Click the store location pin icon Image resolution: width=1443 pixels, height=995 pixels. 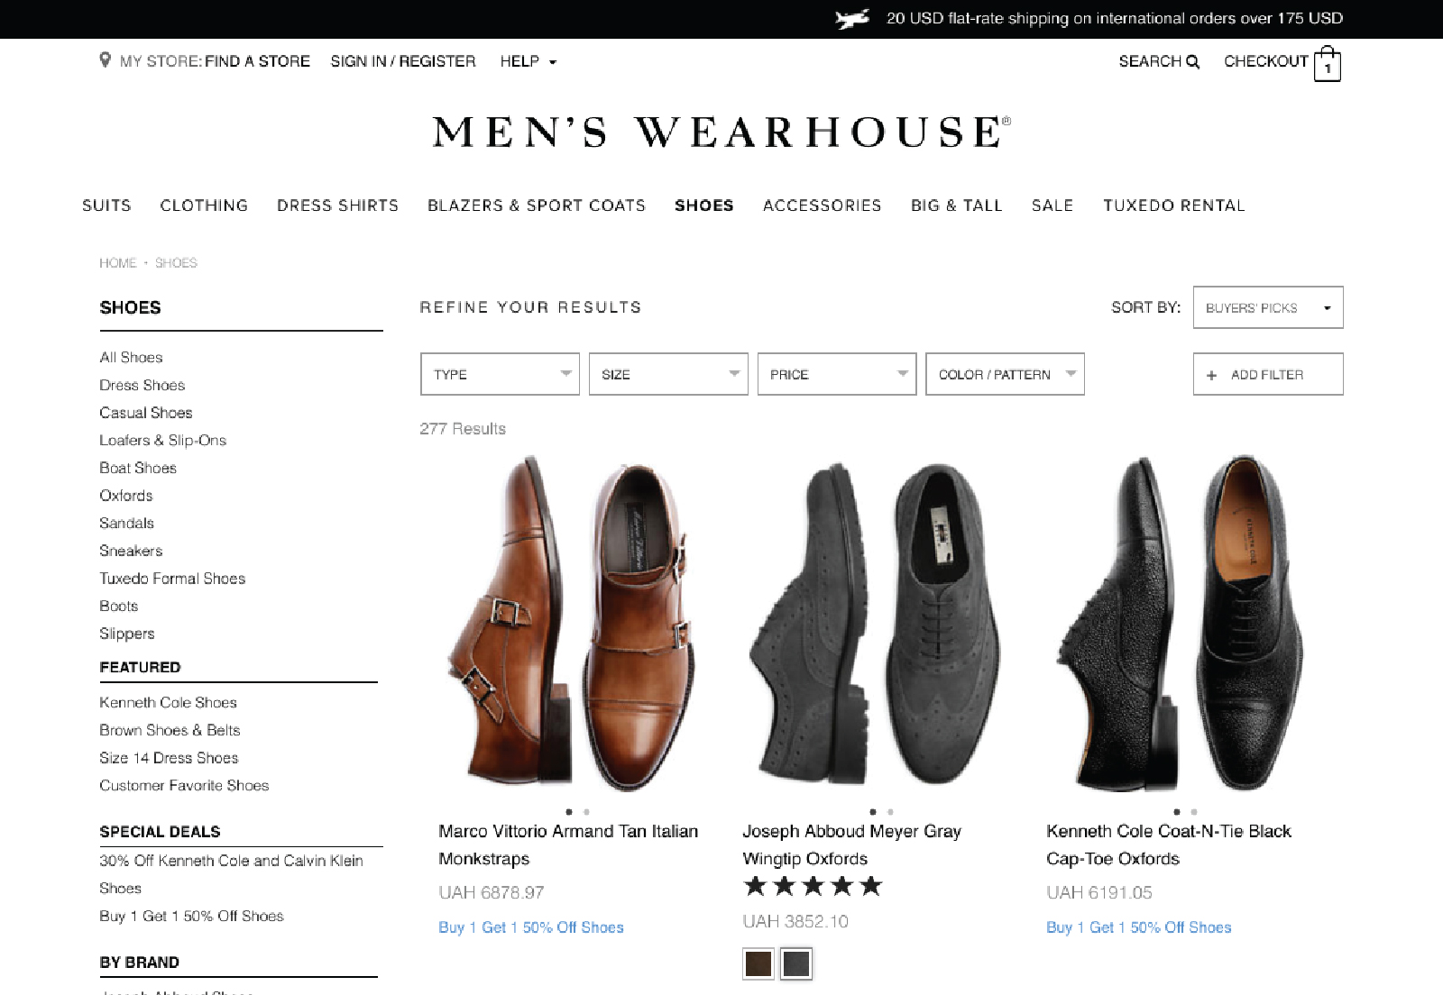point(105,60)
